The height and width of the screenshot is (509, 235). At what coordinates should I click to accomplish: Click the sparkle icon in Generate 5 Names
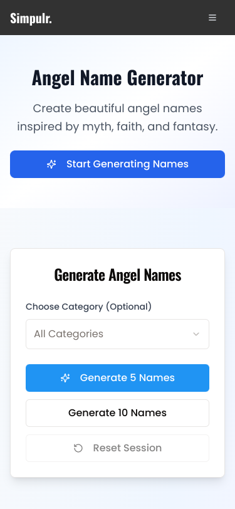(65, 378)
